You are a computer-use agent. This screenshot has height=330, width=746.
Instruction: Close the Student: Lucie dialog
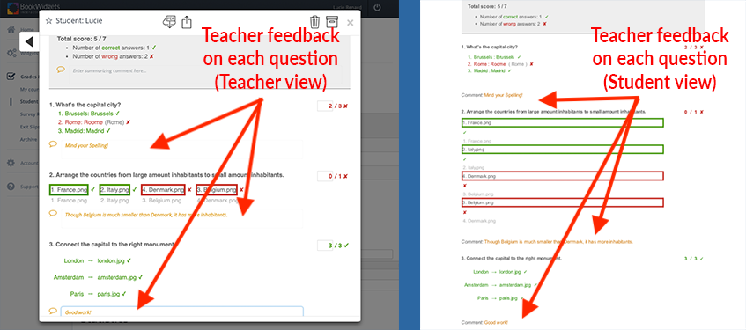tap(351, 22)
